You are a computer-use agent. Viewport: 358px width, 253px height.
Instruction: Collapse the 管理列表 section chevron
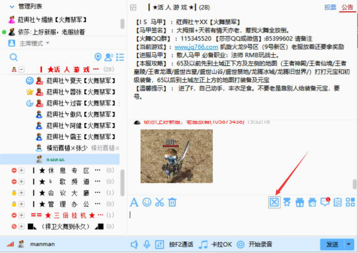[12, 7]
